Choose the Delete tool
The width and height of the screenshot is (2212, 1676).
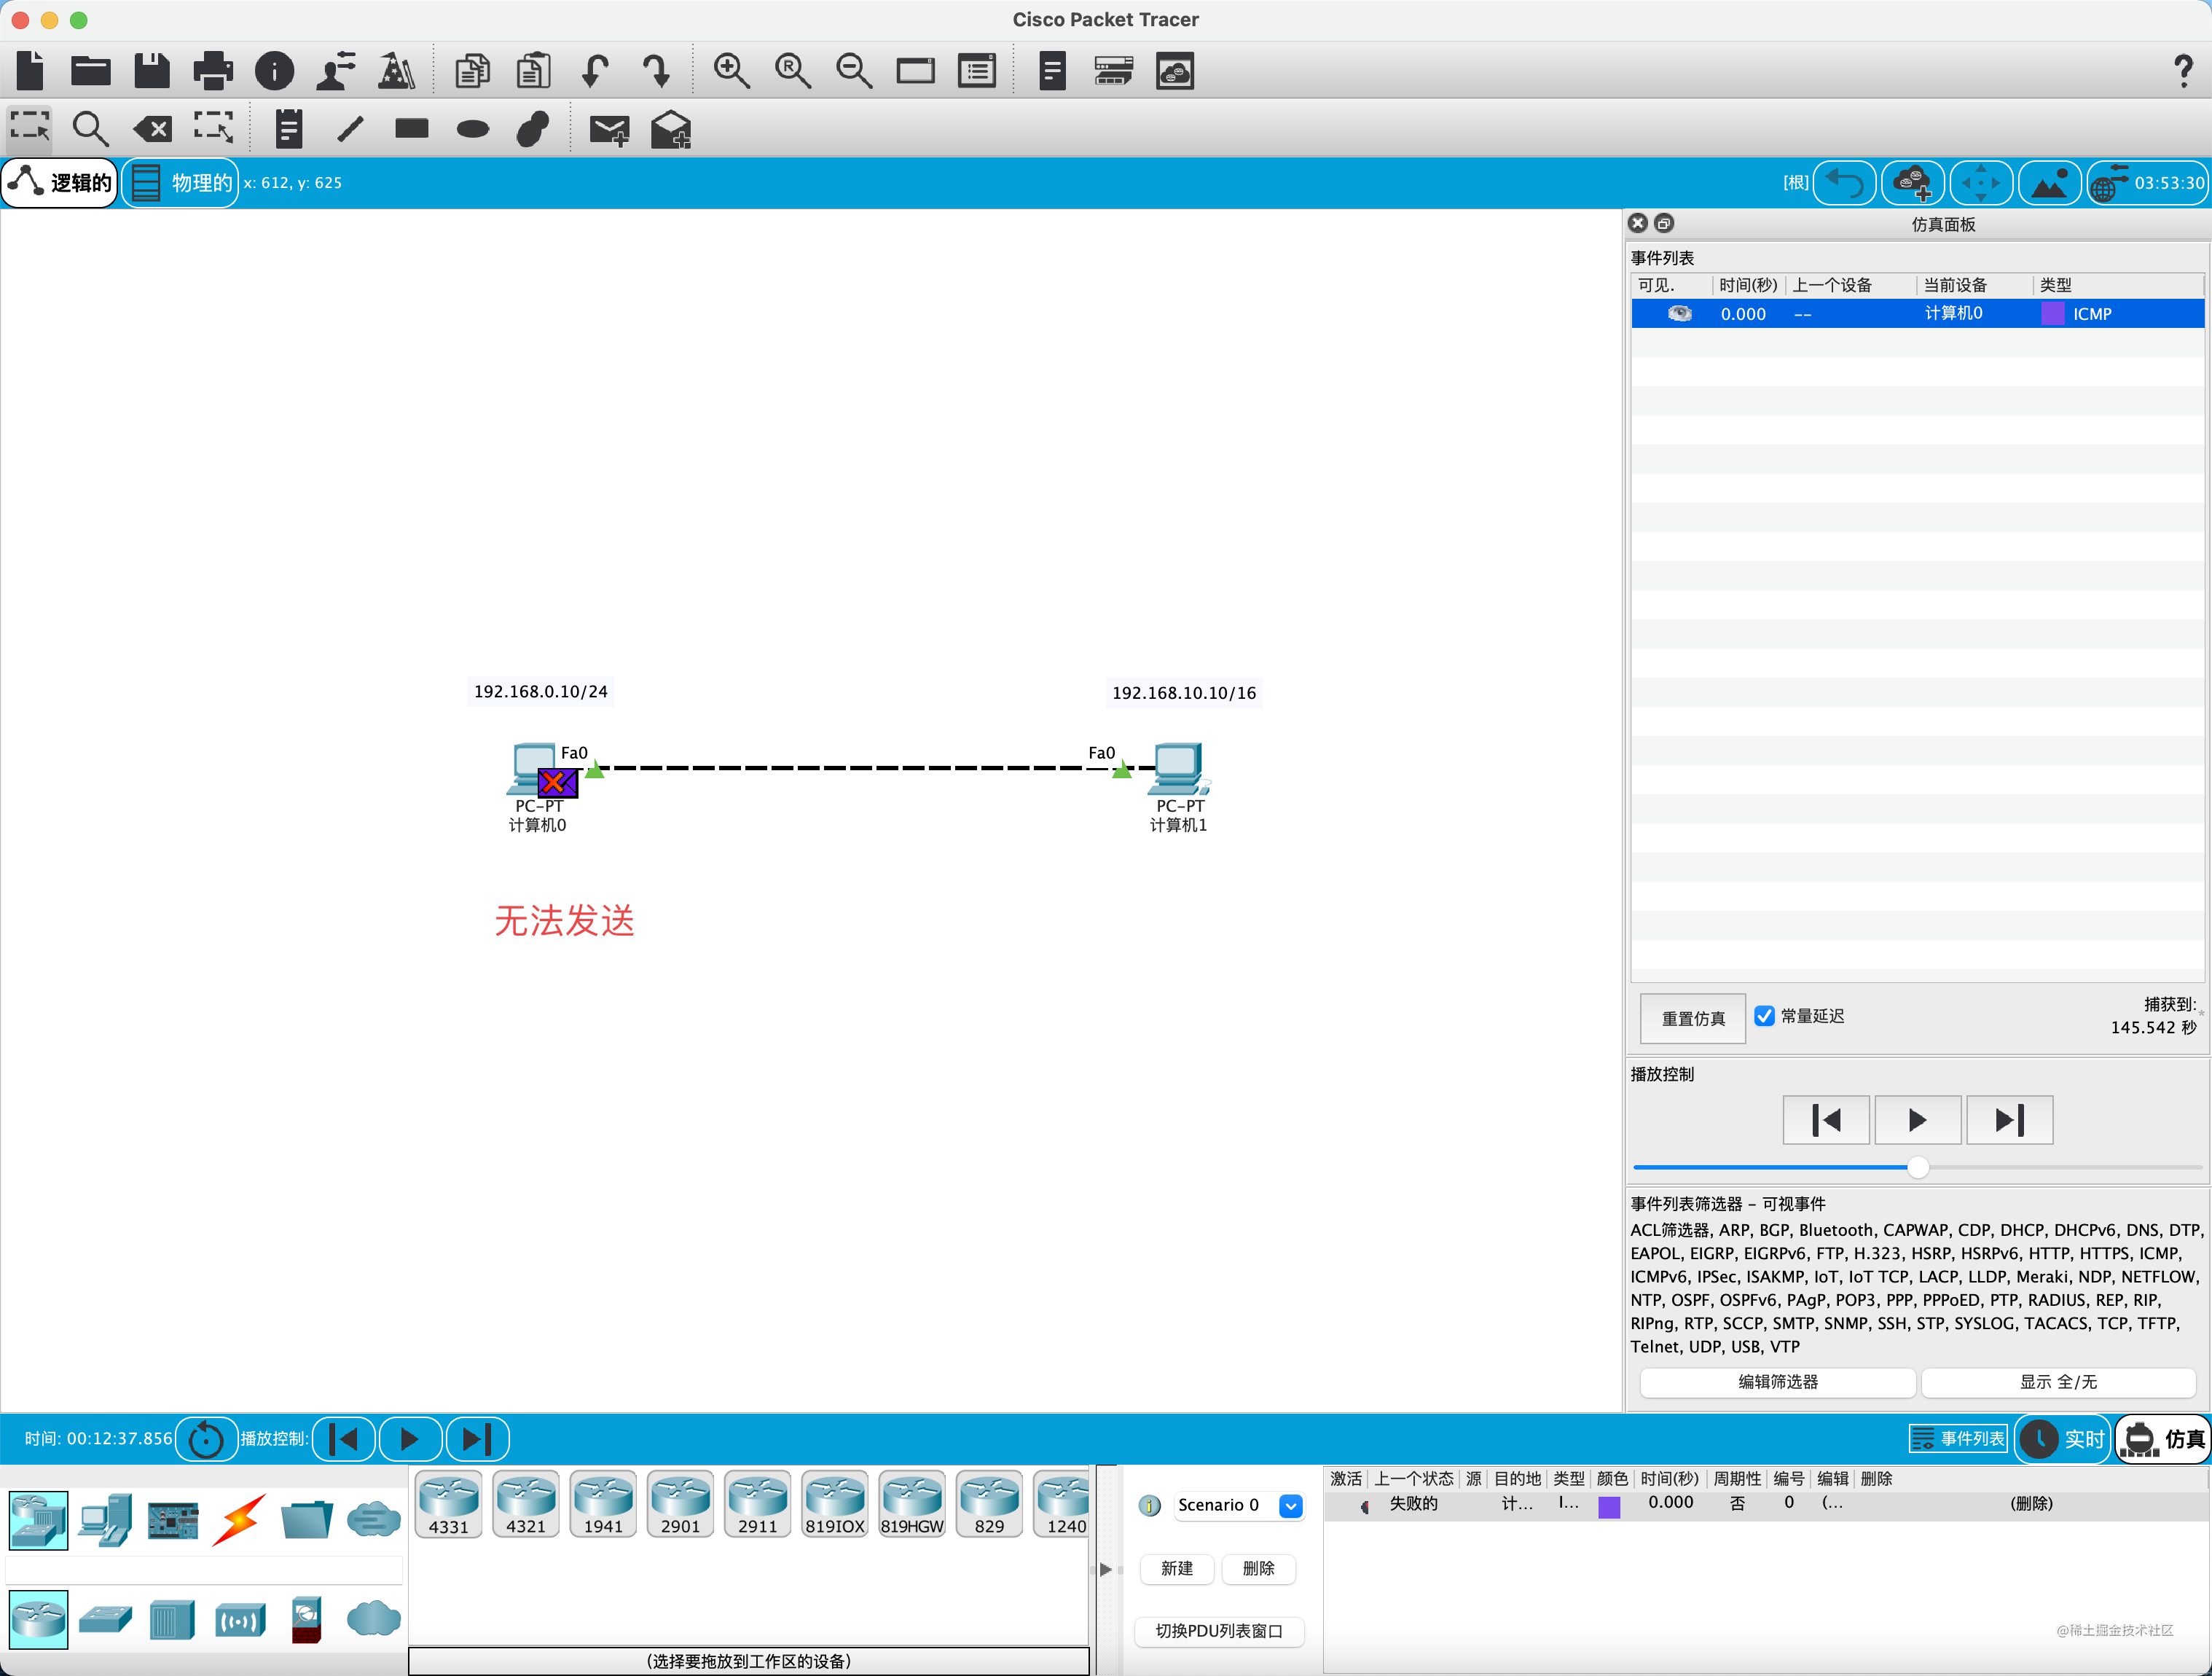(152, 128)
